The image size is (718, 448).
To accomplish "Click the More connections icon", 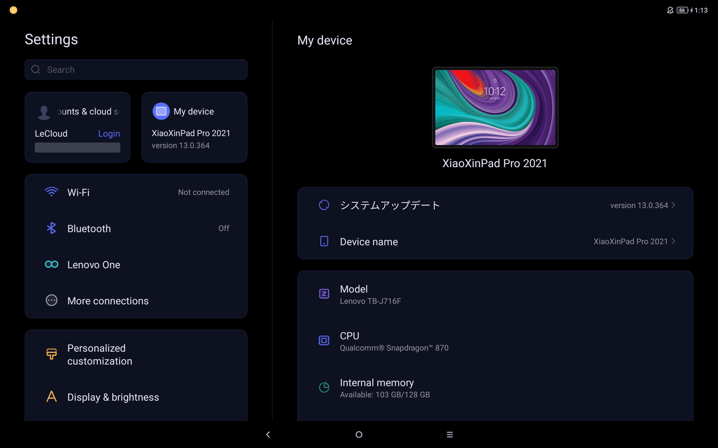I will (x=51, y=300).
